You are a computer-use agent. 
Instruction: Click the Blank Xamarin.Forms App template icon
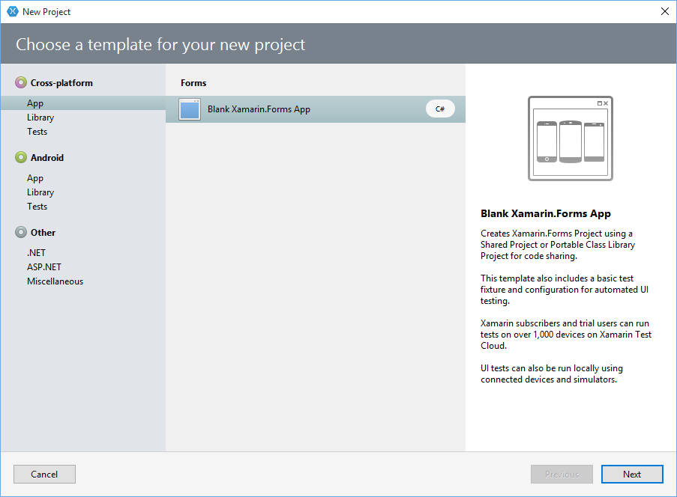[x=190, y=109]
